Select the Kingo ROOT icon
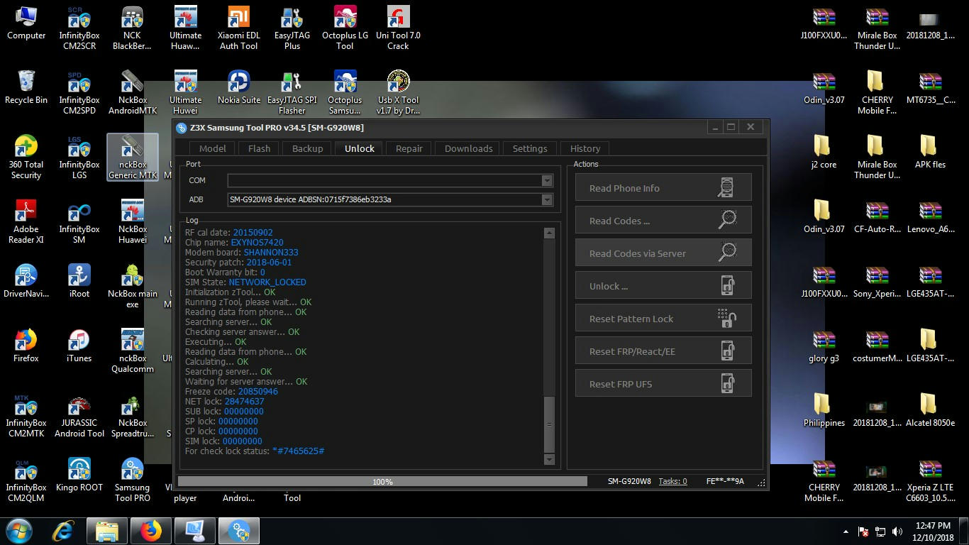 (79, 475)
